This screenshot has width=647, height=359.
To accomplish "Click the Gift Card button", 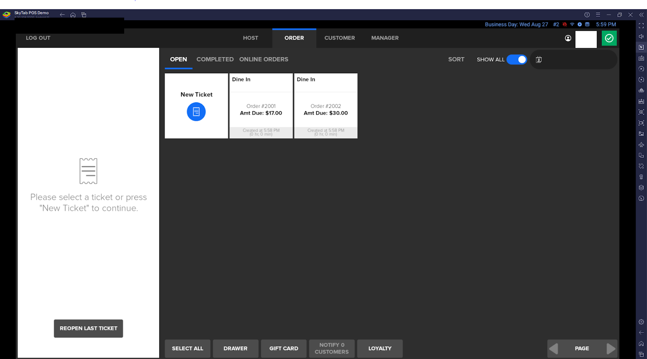I will (x=283, y=348).
